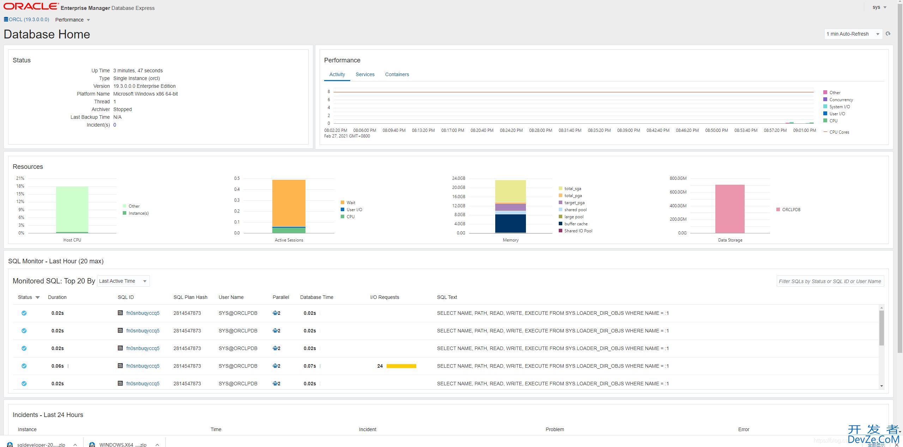
Task: Open the Performance menu dropdown
Action: (x=73, y=20)
